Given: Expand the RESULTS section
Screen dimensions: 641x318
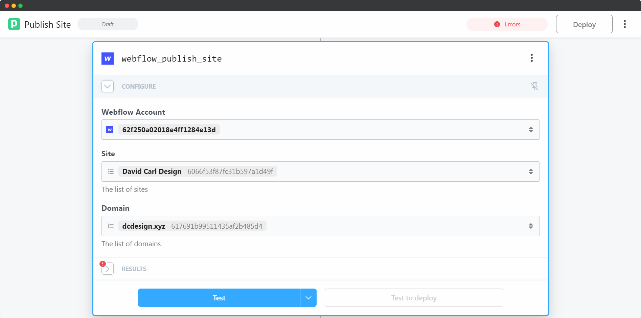Looking at the screenshot, I should coord(108,269).
